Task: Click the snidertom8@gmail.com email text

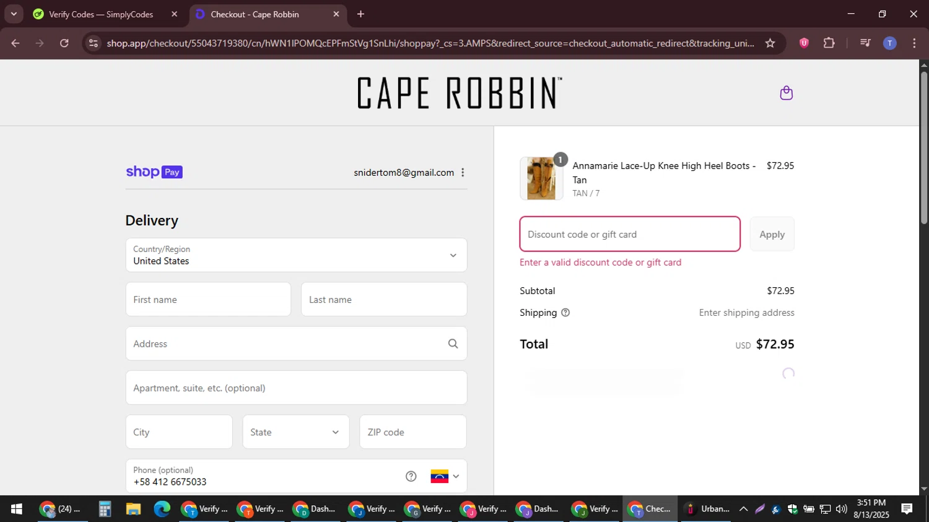Action: pos(404,173)
